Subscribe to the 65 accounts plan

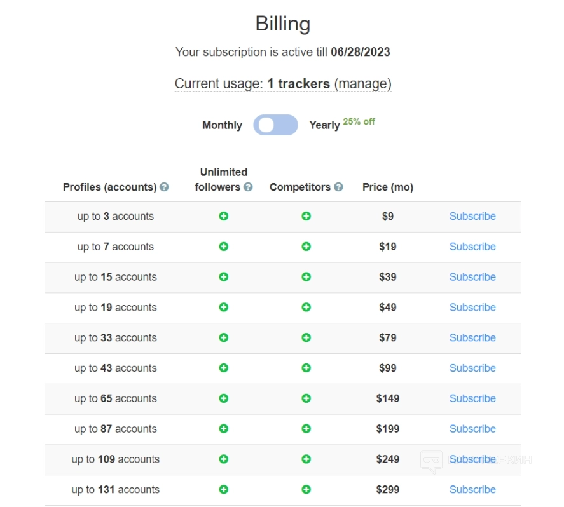click(x=472, y=398)
